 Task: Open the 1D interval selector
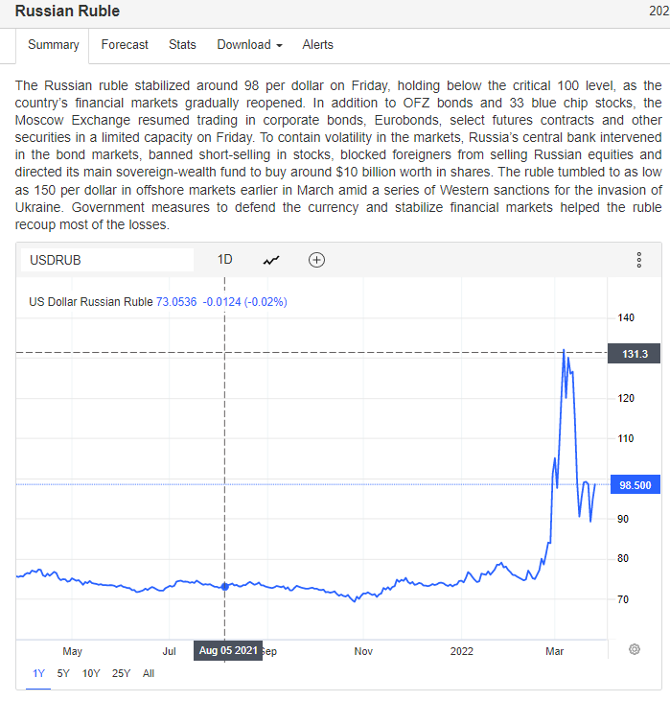(x=225, y=260)
